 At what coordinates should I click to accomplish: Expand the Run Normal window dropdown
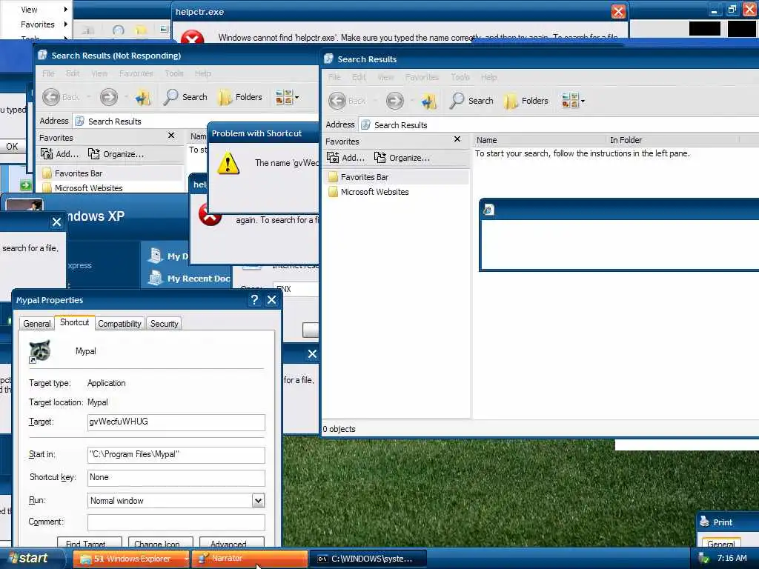[259, 501]
